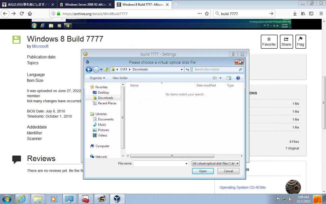
Task: Refresh the Downloads folder listing
Action: 187,69
